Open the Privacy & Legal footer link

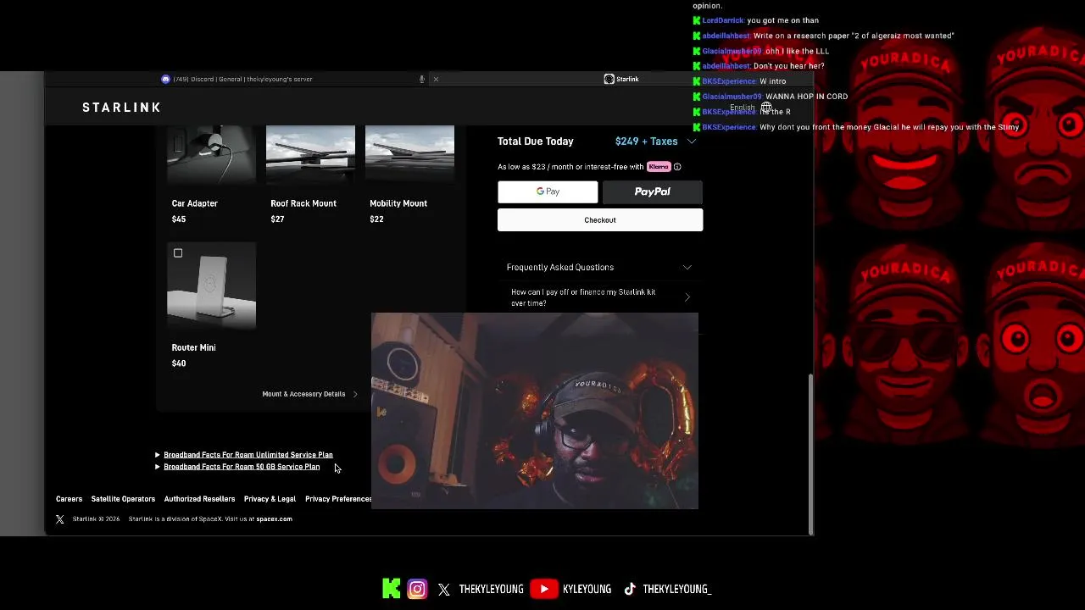(270, 499)
